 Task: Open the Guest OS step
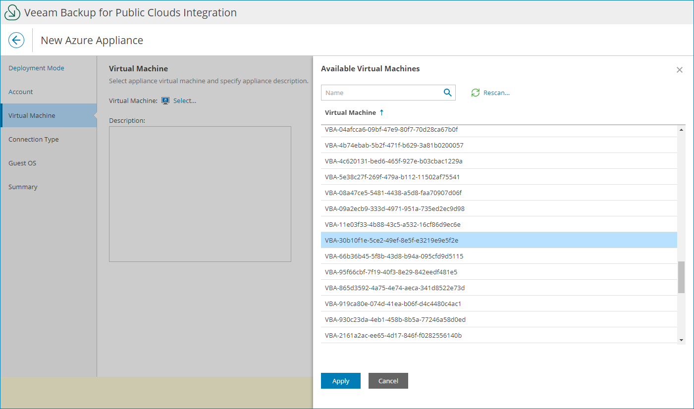coord(23,163)
